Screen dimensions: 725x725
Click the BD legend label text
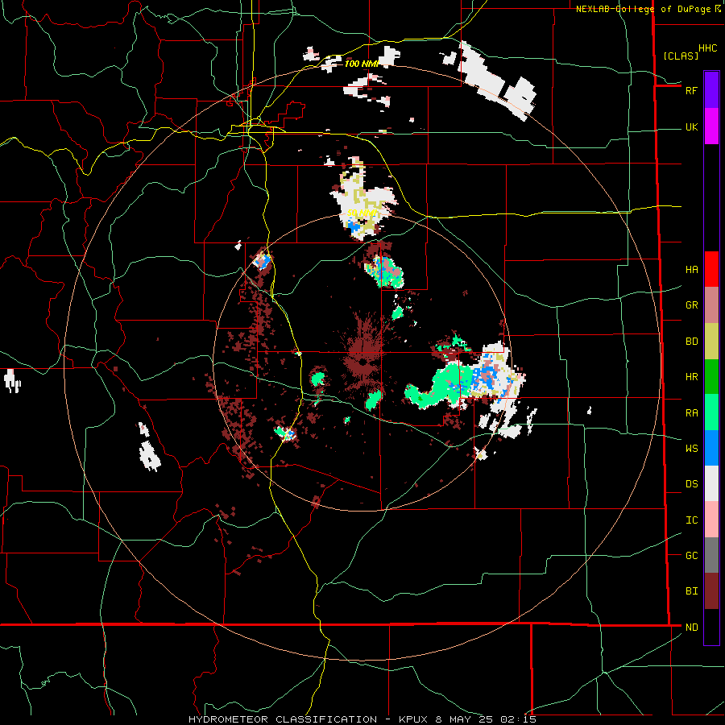691,342
